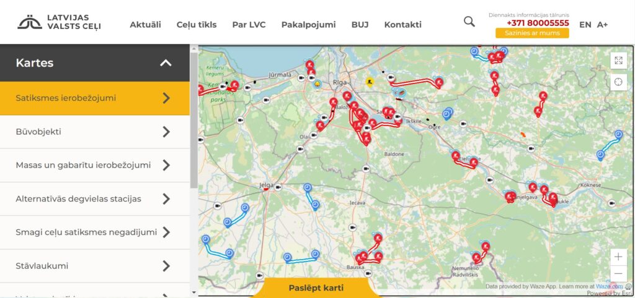Click the yellow bell marker west of Rīga
The width and height of the screenshot is (635, 298).
click(x=317, y=84)
